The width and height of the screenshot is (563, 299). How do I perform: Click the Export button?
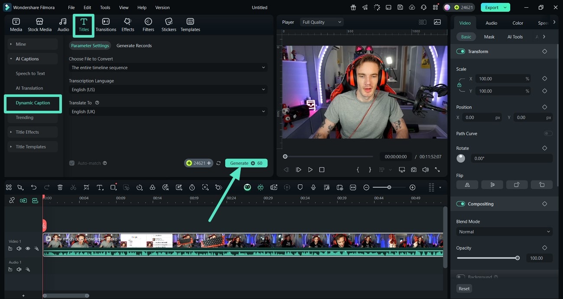pos(495,7)
